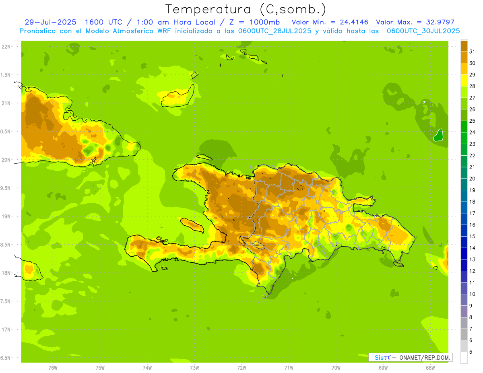Click the "20N" latitude label

pos(6,160)
